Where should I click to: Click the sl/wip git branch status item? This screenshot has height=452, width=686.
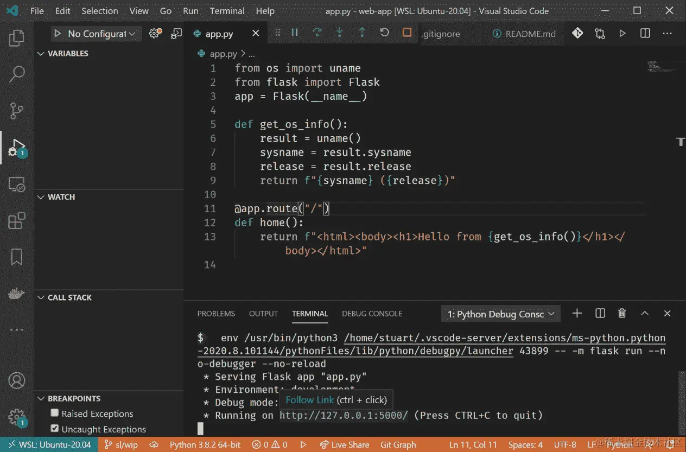click(120, 444)
